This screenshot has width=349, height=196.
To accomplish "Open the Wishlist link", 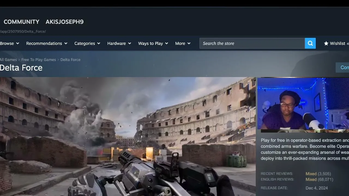I will tap(338, 43).
